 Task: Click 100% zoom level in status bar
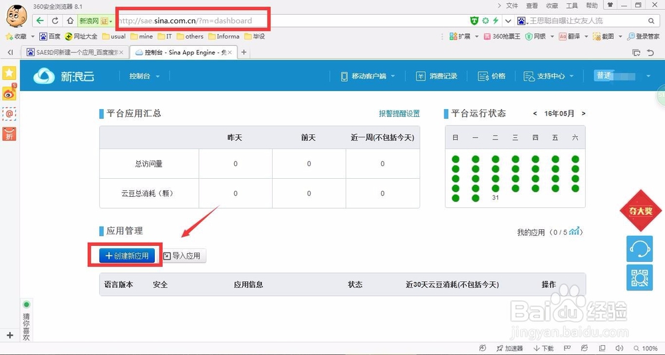(646, 348)
